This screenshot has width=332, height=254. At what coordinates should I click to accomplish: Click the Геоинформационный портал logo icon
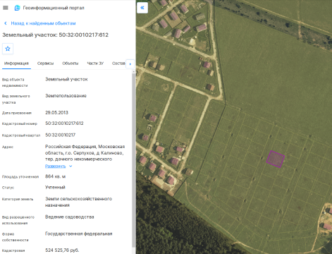tap(17, 8)
